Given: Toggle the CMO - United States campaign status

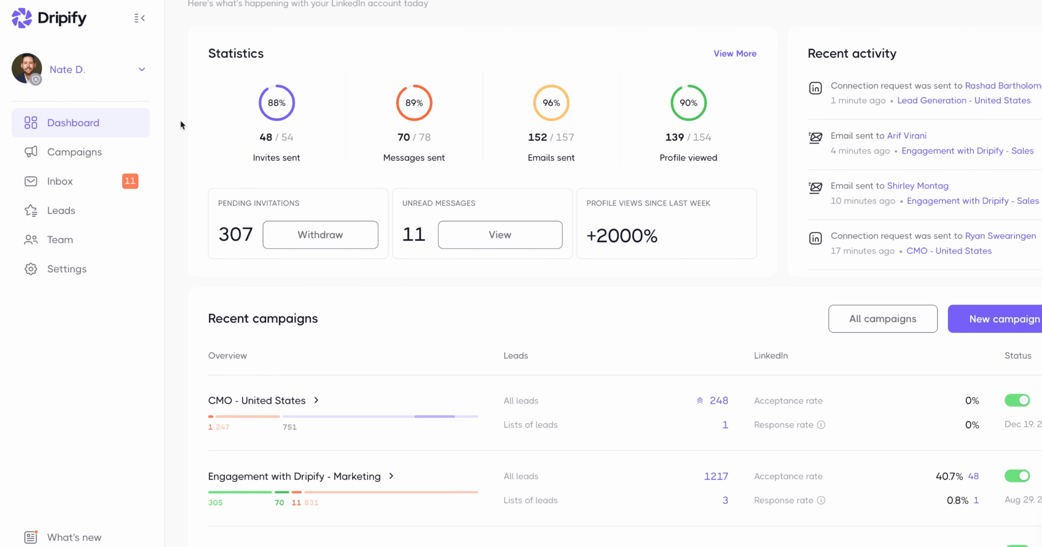Looking at the screenshot, I should point(1017,400).
